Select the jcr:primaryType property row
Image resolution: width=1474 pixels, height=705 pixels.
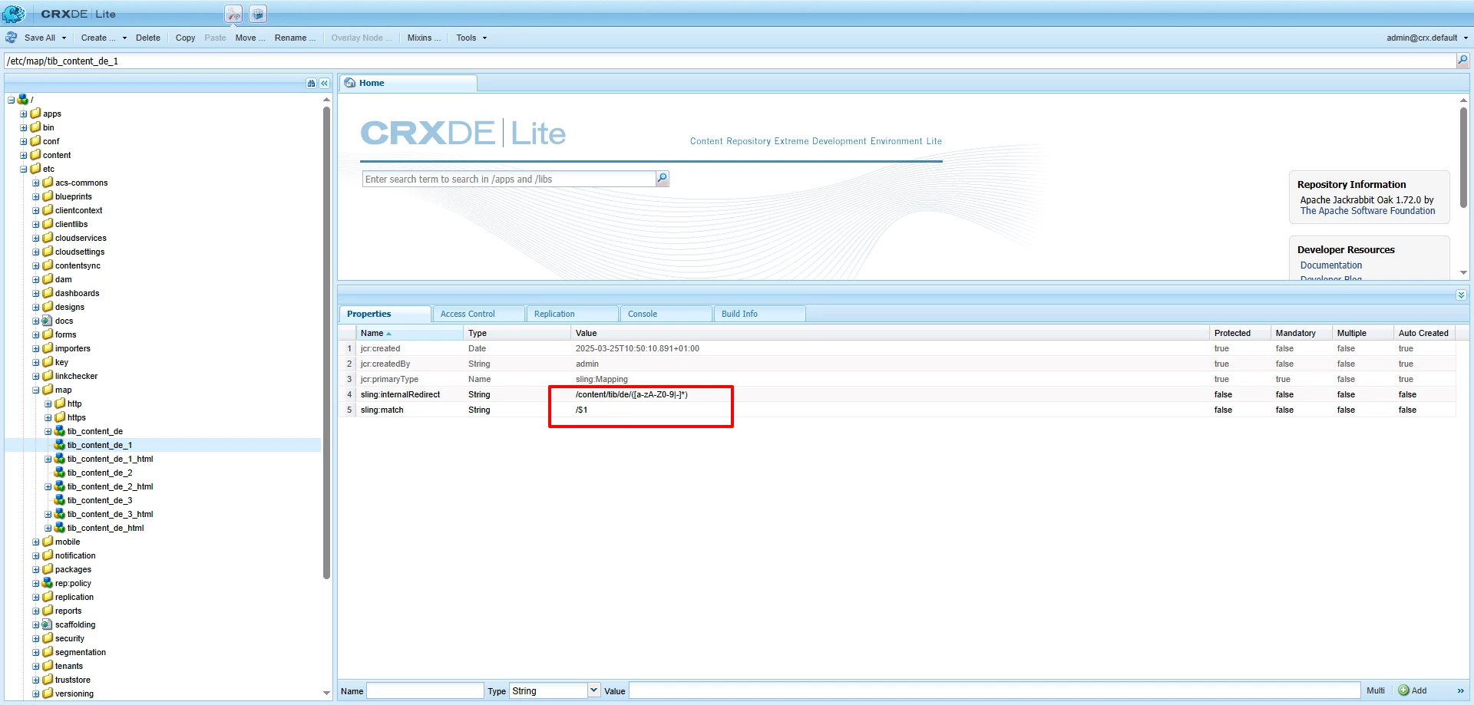point(897,379)
